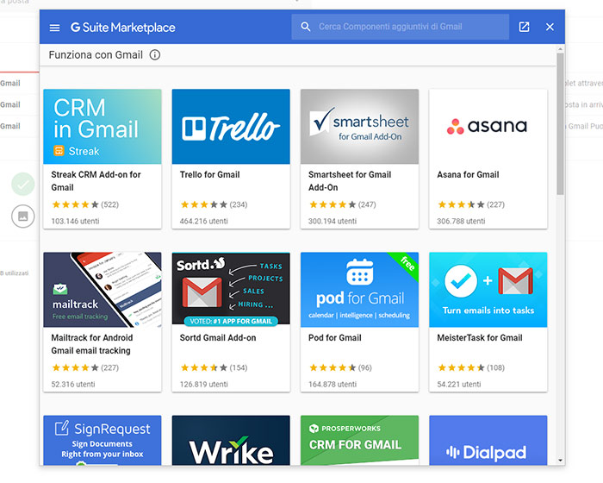The width and height of the screenshot is (603, 483).
Task: Click the MeisterTask rating (108)
Action: coord(471,367)
